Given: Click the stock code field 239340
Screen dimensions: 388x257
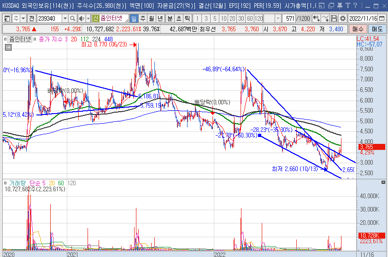Looking at the screenshot, I should point(49,18).
